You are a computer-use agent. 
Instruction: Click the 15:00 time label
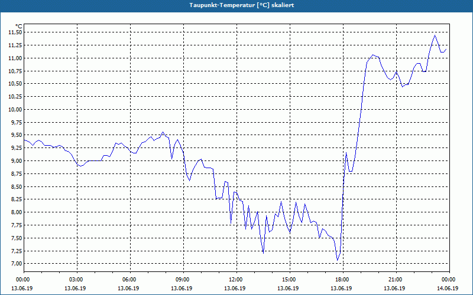tap(290, 280)
